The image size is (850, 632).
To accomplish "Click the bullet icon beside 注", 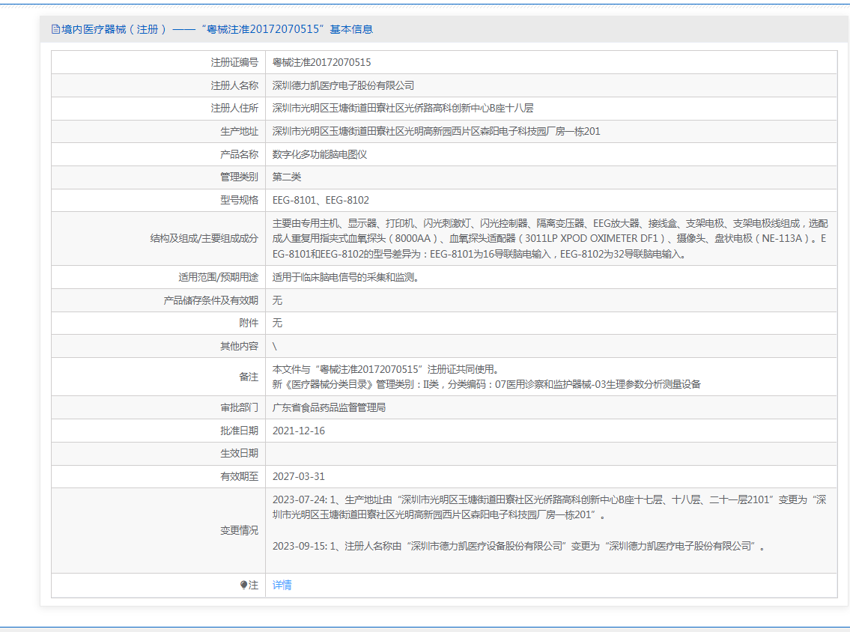I will coord(243,585).
